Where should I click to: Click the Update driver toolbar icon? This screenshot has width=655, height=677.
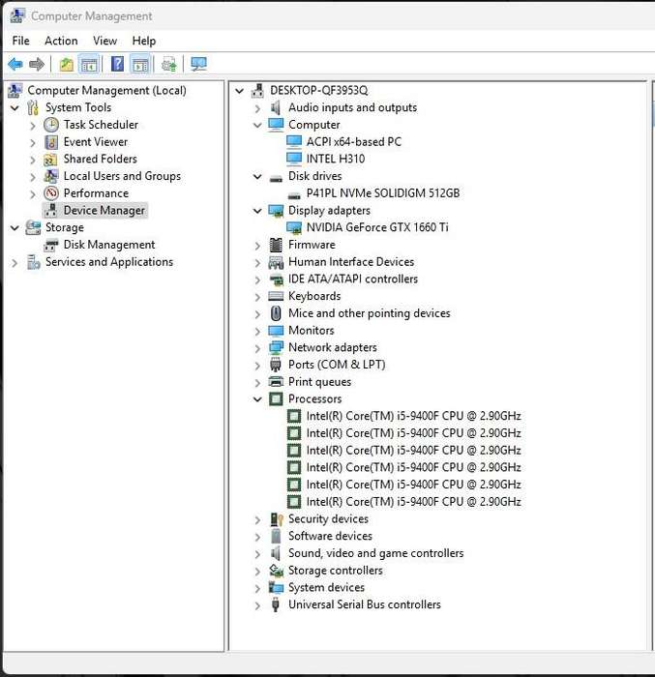169,65
